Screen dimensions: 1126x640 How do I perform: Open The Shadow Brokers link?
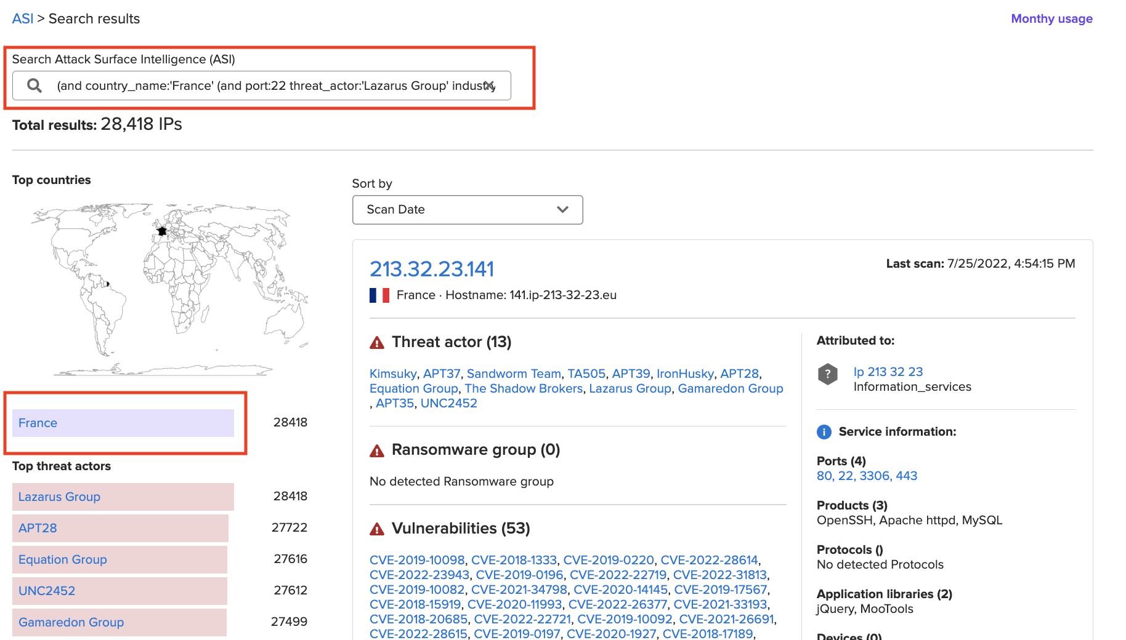524,388
